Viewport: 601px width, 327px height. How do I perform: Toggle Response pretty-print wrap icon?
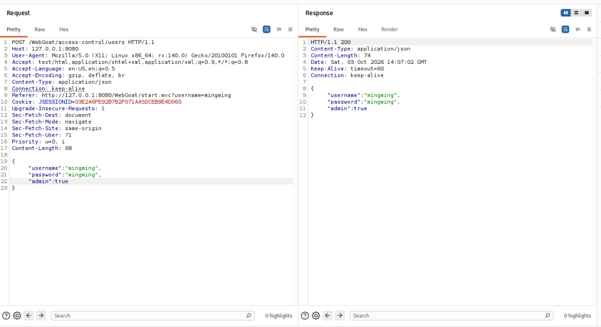(x=565, y=29)
